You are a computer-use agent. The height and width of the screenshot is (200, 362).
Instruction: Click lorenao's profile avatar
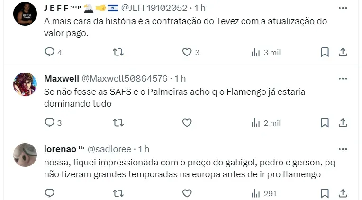25,155
